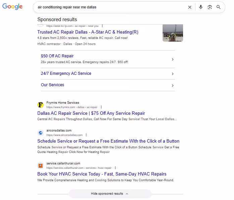Image resolution: width=234 pixels, height=200 pixels.
Task: Click We Provide Comprehensive Heating and Cooling text
Action: [x=106, y=180]
